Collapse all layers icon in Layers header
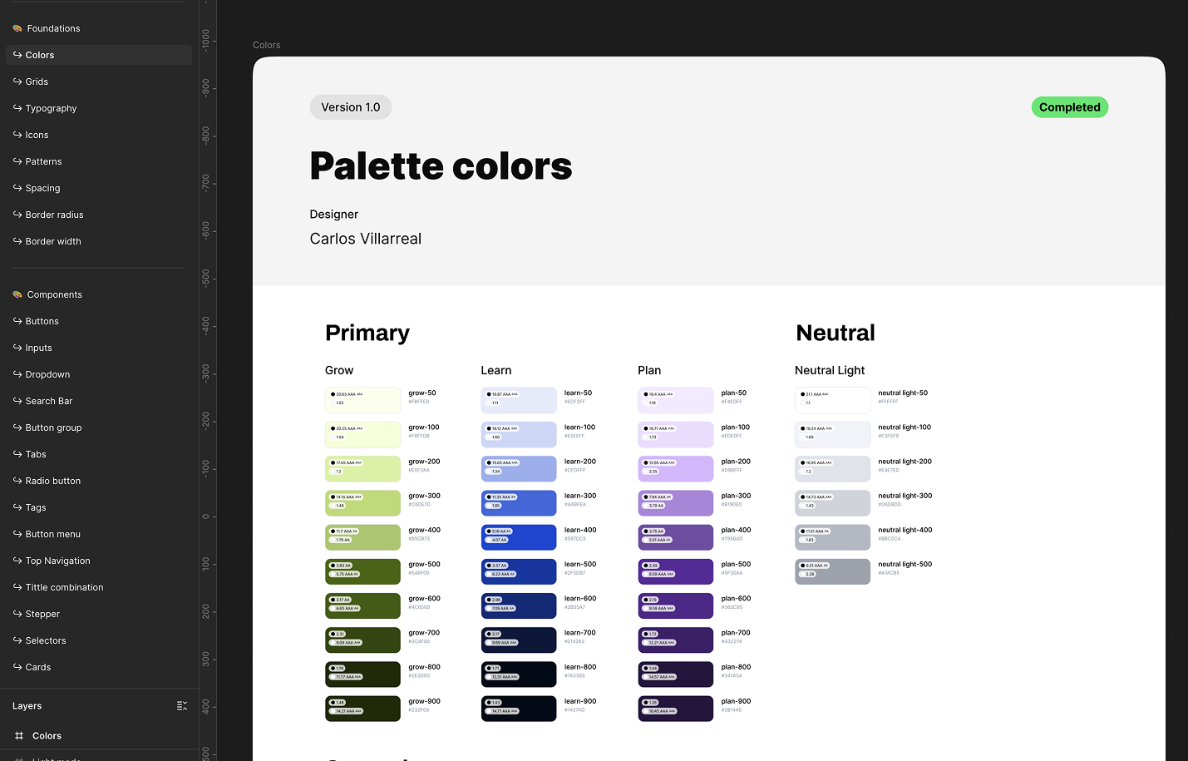This screenshot has height=761, width=1188. [182, 706]
